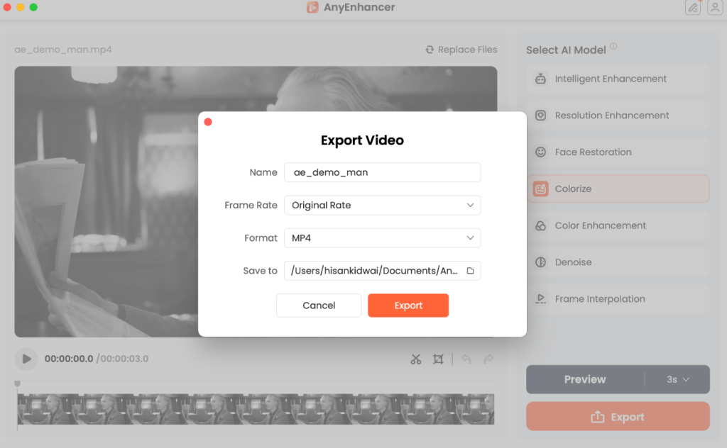Switch to the Color Enhancement model
727x448 pixels.
[617, 225]
